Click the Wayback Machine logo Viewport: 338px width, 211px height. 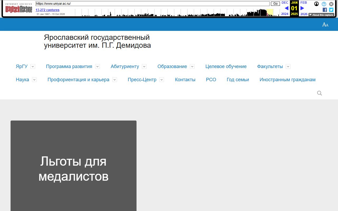click(x=19, y=8)
